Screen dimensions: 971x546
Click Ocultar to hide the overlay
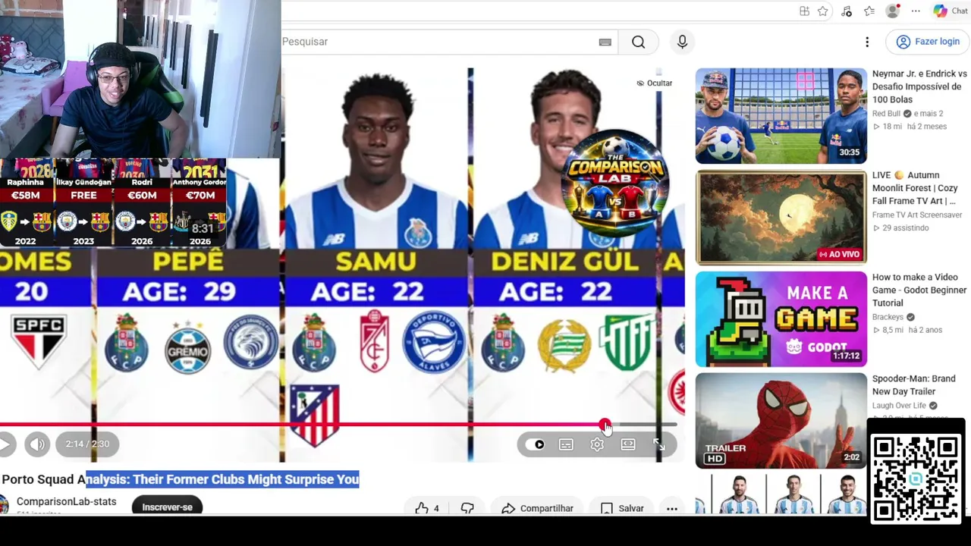point(655,83)
